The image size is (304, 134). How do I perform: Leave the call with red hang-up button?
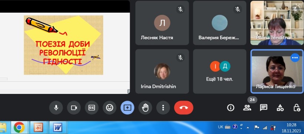184,108
